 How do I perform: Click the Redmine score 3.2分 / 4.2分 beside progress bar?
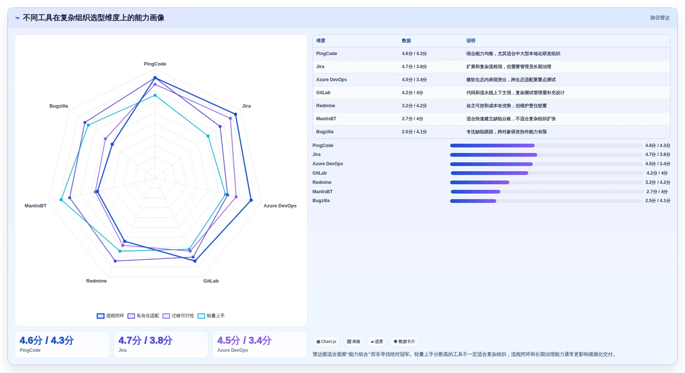pyautogui.click(x=658, y=182)
